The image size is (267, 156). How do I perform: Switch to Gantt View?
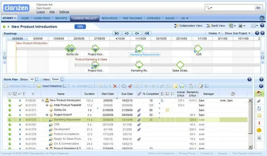(216, 26)
